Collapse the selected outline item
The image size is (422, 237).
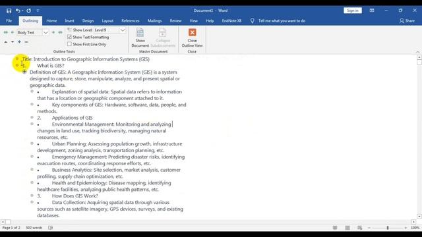[26, 42]
